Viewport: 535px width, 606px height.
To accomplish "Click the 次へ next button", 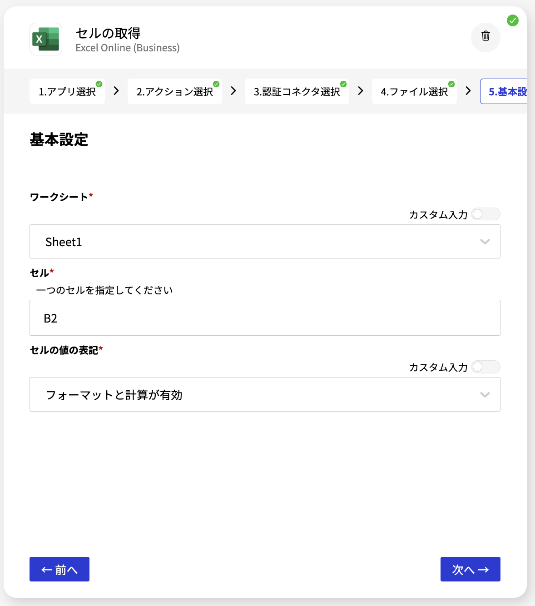I will point(471,569).
